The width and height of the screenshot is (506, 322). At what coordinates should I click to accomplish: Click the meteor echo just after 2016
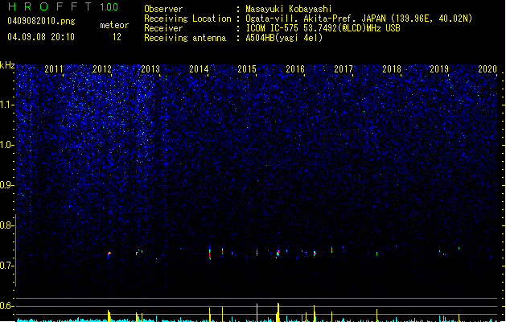[315, 254]
